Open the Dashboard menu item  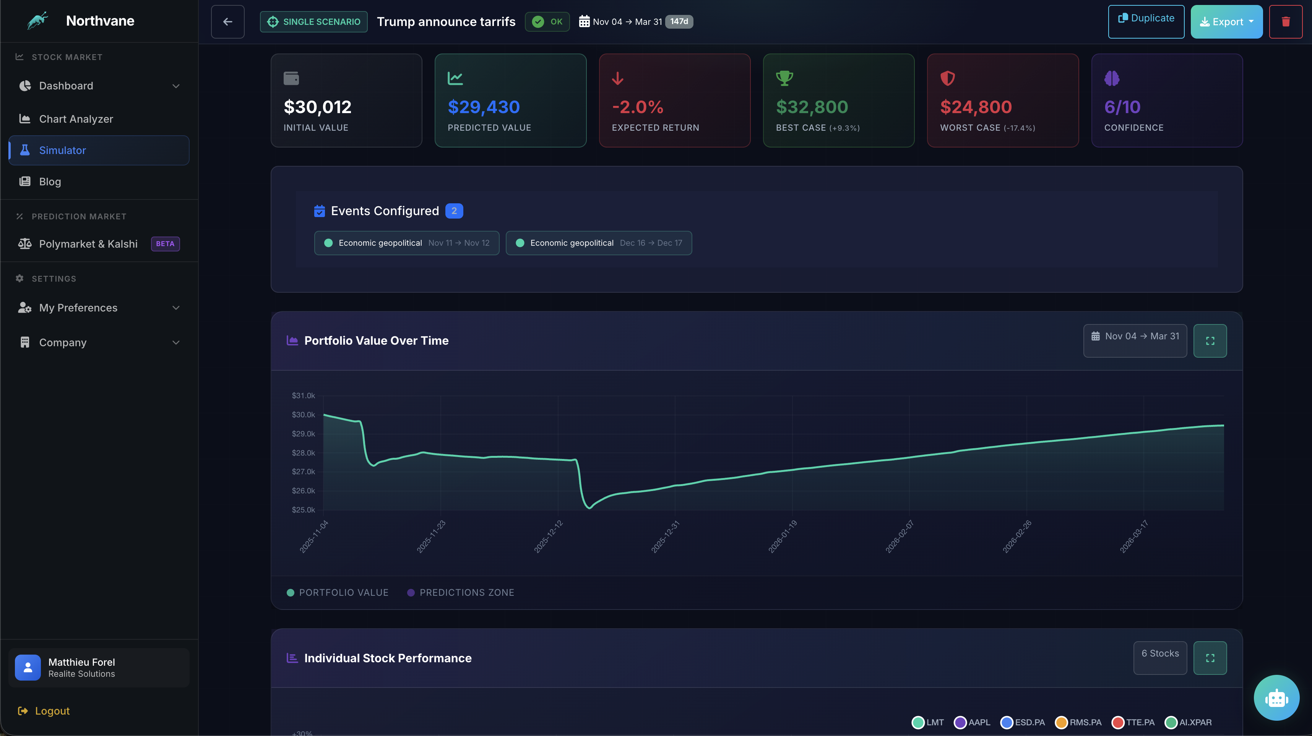[x=99, y=86]
